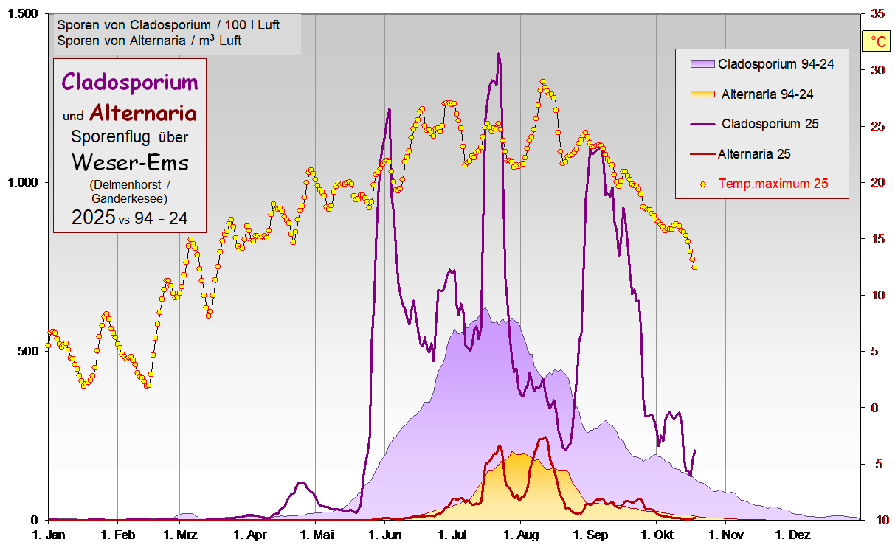Click the yellow °C unit box

click(877, 41)
